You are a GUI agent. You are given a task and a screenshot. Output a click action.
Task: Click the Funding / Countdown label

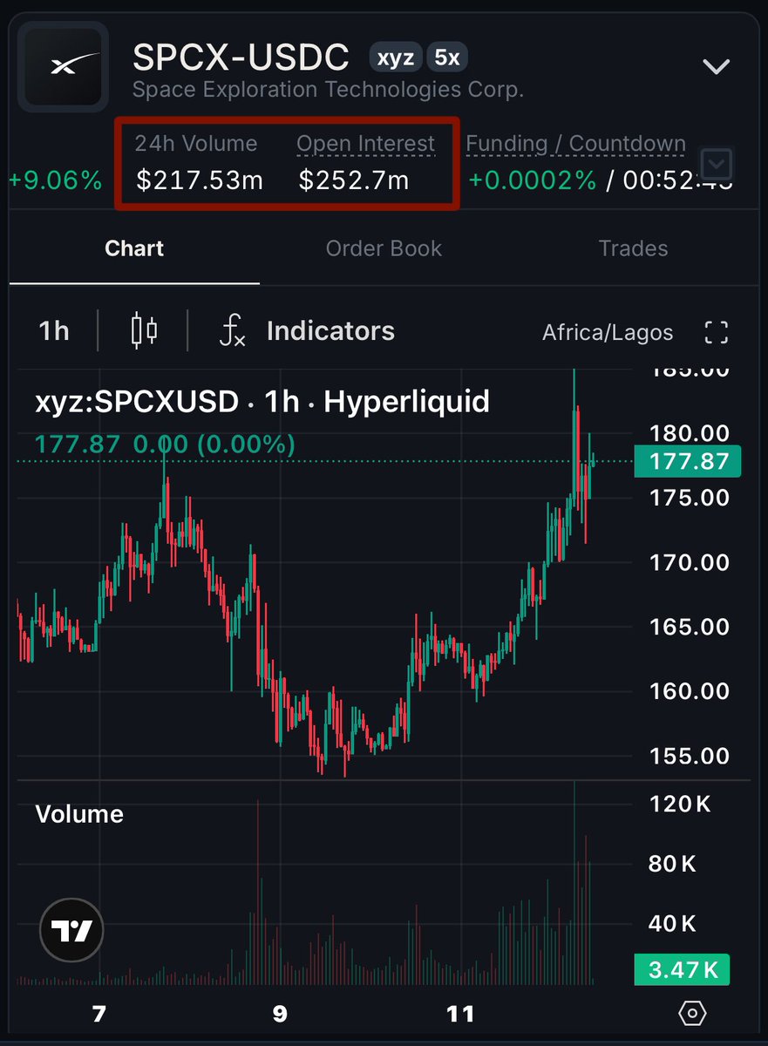[576, 144]
